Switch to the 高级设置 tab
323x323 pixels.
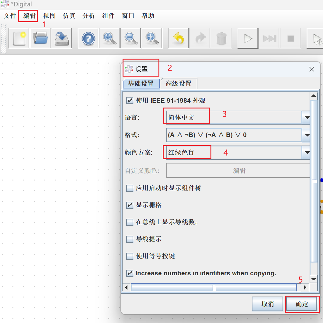(179, 84)
